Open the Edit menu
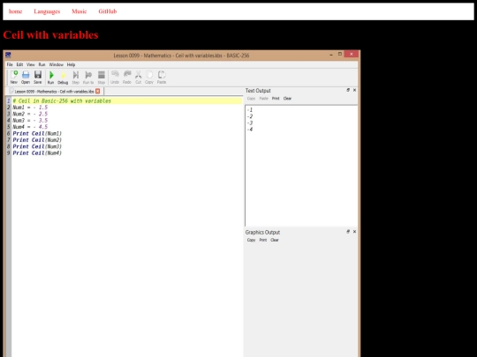The height and width of the screenshot is (357, 477). coord(19,64)
